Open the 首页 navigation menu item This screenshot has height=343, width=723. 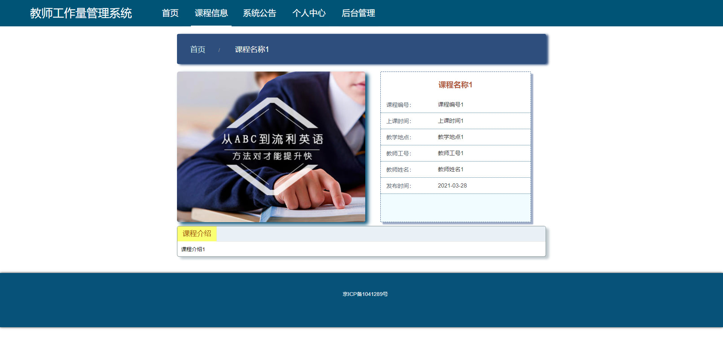170,13
